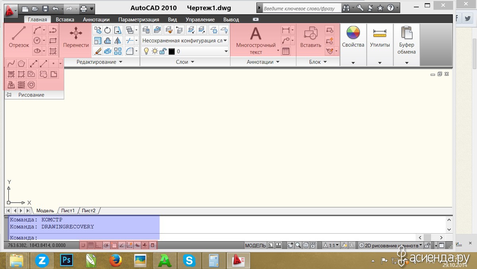The width and height of the screenshot is (477, 269).
Task: Select the eraser tool icon
Action: [97, 51]
